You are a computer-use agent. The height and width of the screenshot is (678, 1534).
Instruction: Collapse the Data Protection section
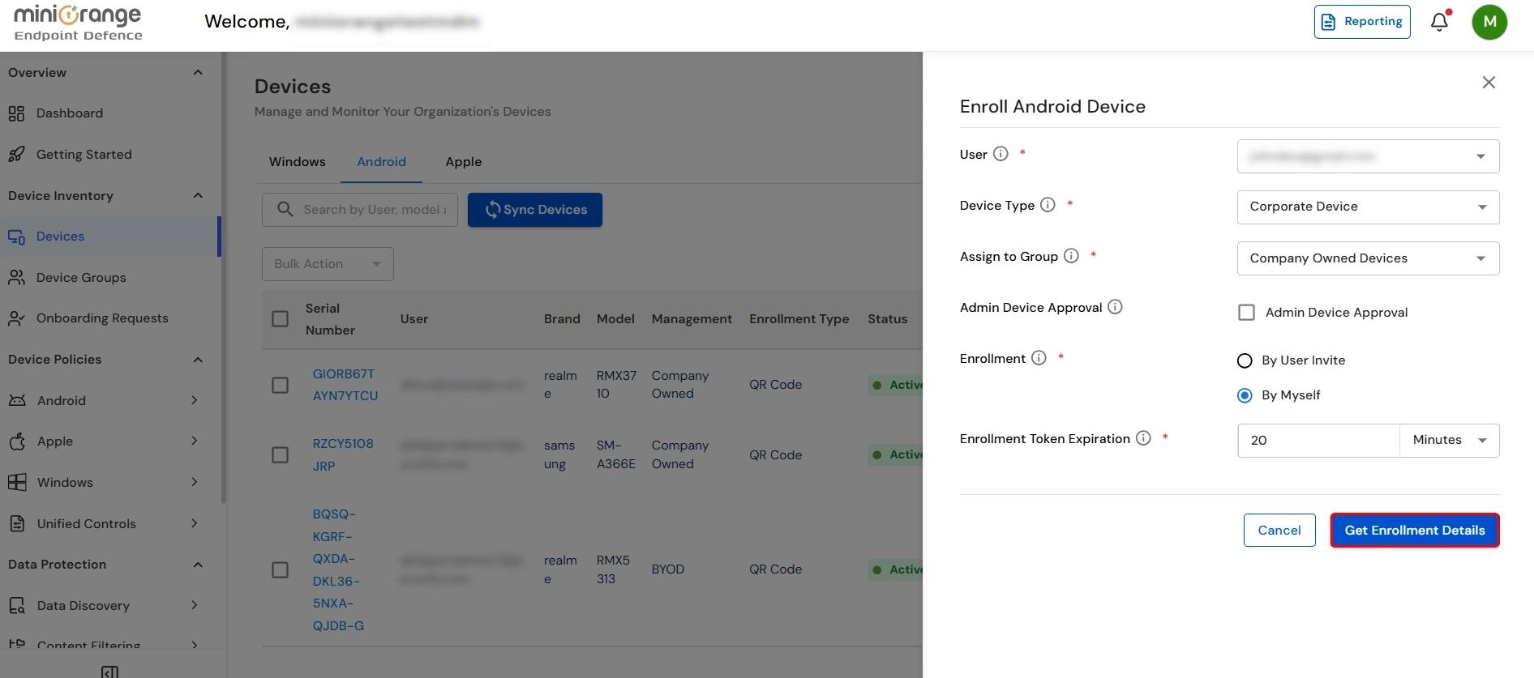pyautogui.click(x=198, y=565)
